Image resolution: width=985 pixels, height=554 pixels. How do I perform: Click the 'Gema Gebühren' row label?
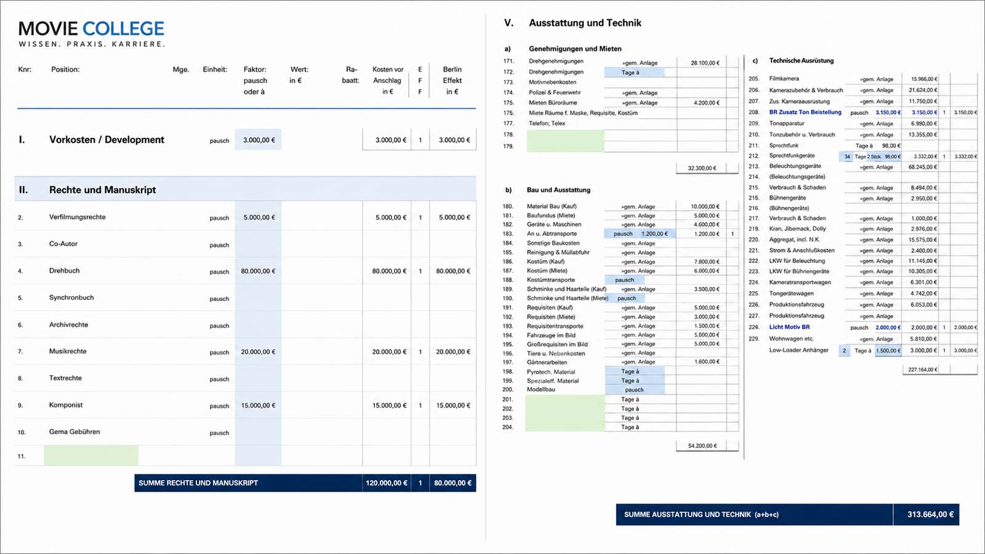(x=74, y=432)
